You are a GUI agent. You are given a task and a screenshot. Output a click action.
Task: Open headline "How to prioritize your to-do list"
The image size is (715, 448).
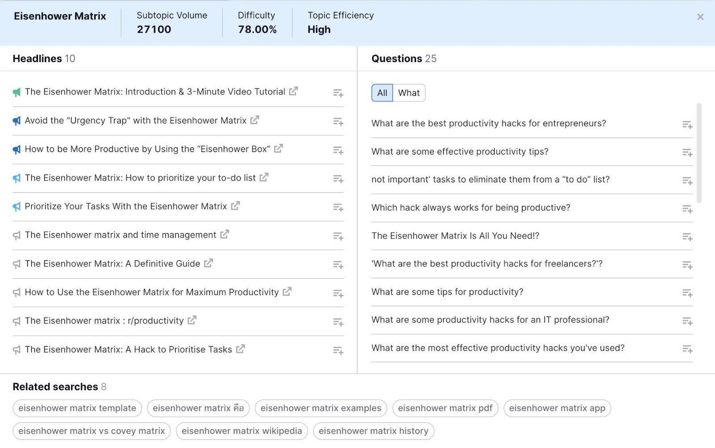pos(141,177)
